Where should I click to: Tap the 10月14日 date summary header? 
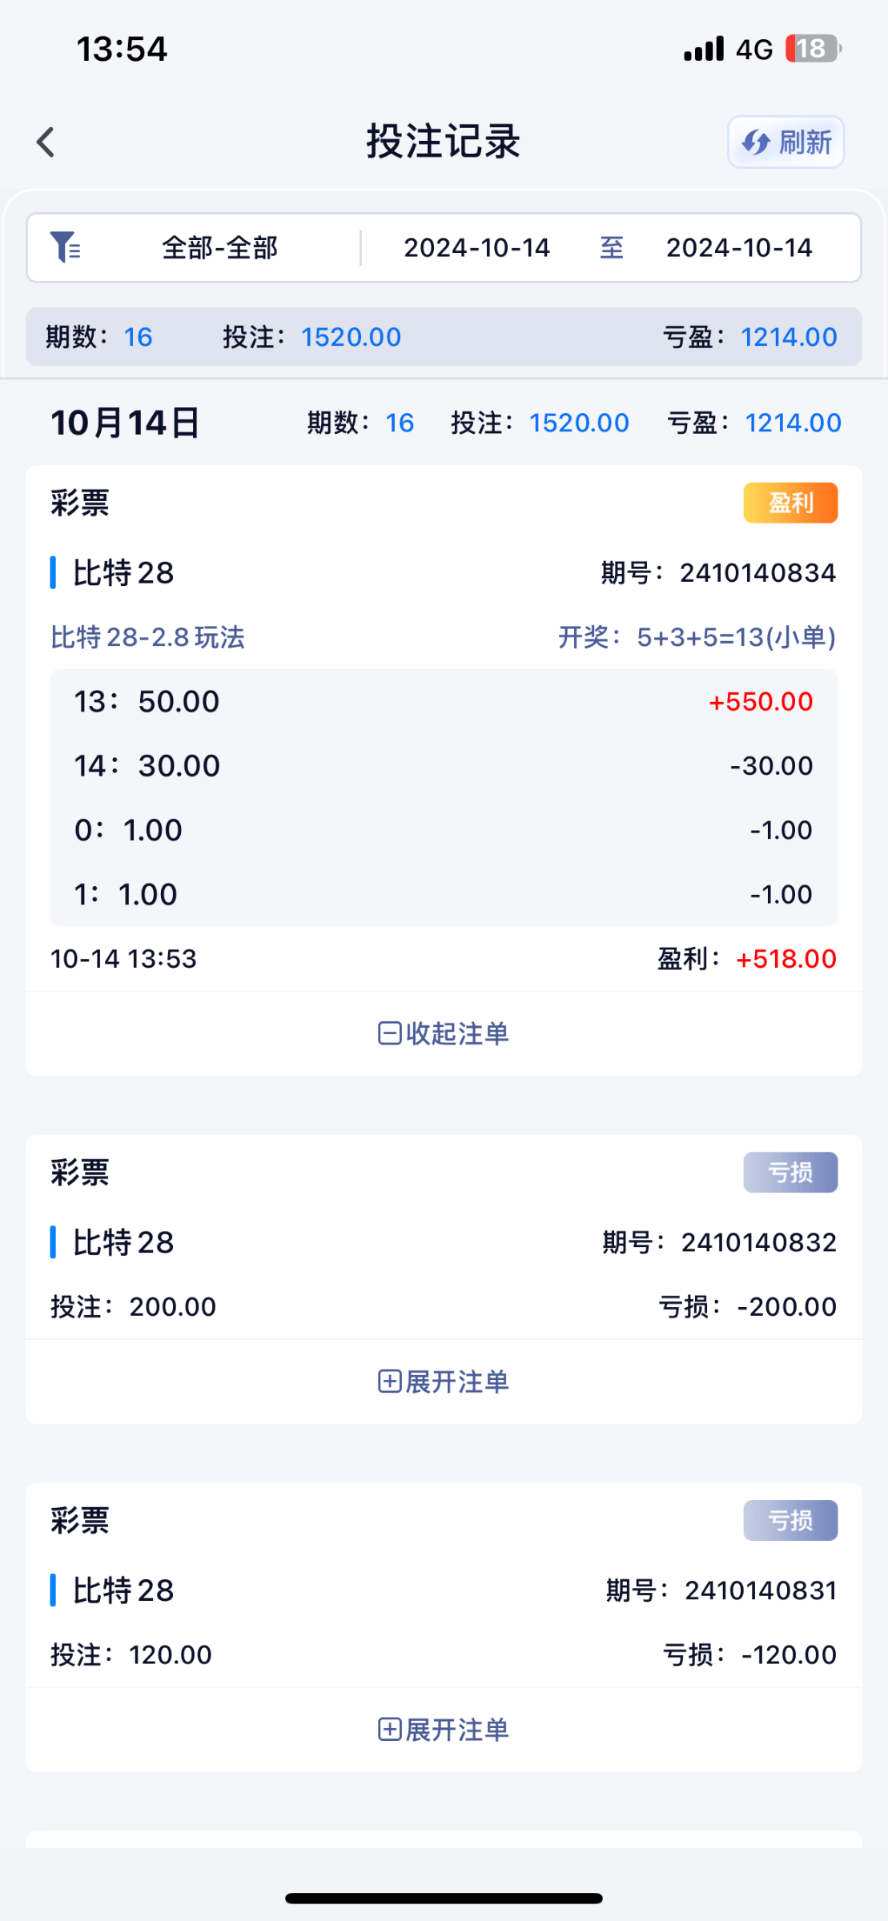[125, 423]
